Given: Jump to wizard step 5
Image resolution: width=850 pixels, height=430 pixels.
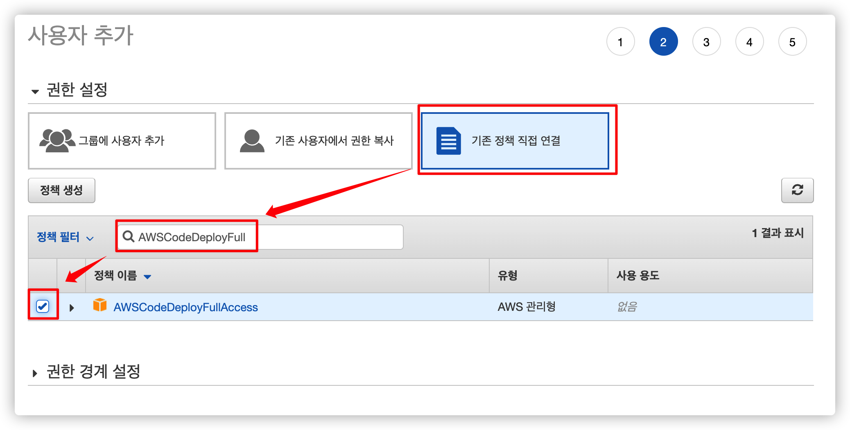Looking at the screenshot, I should pos(792,42).
